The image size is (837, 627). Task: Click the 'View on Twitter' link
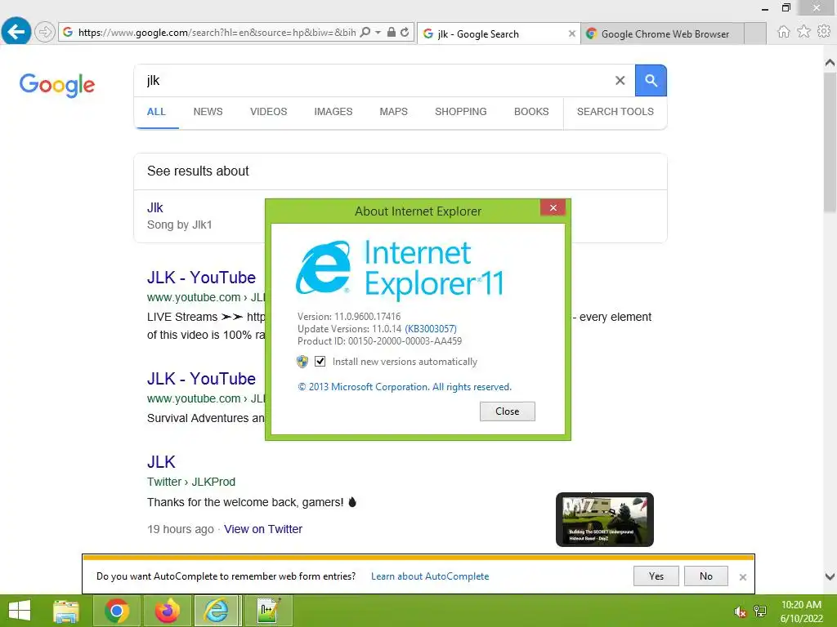pyautogui.click(x=263, y=529)
